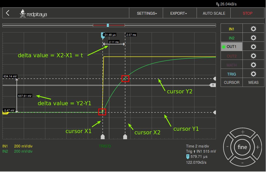Open TRIG gear settings
This screenshot has height=172, width=266.
pos(253,74)
